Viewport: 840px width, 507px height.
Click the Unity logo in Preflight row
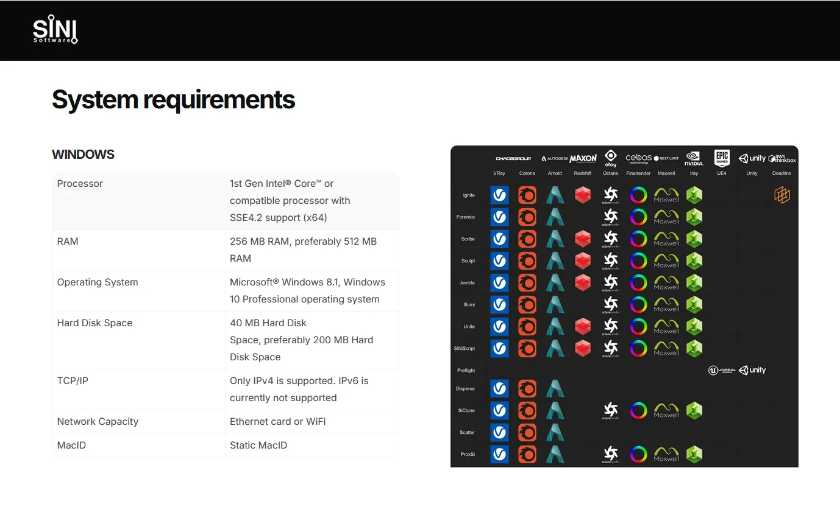[752, 370]
